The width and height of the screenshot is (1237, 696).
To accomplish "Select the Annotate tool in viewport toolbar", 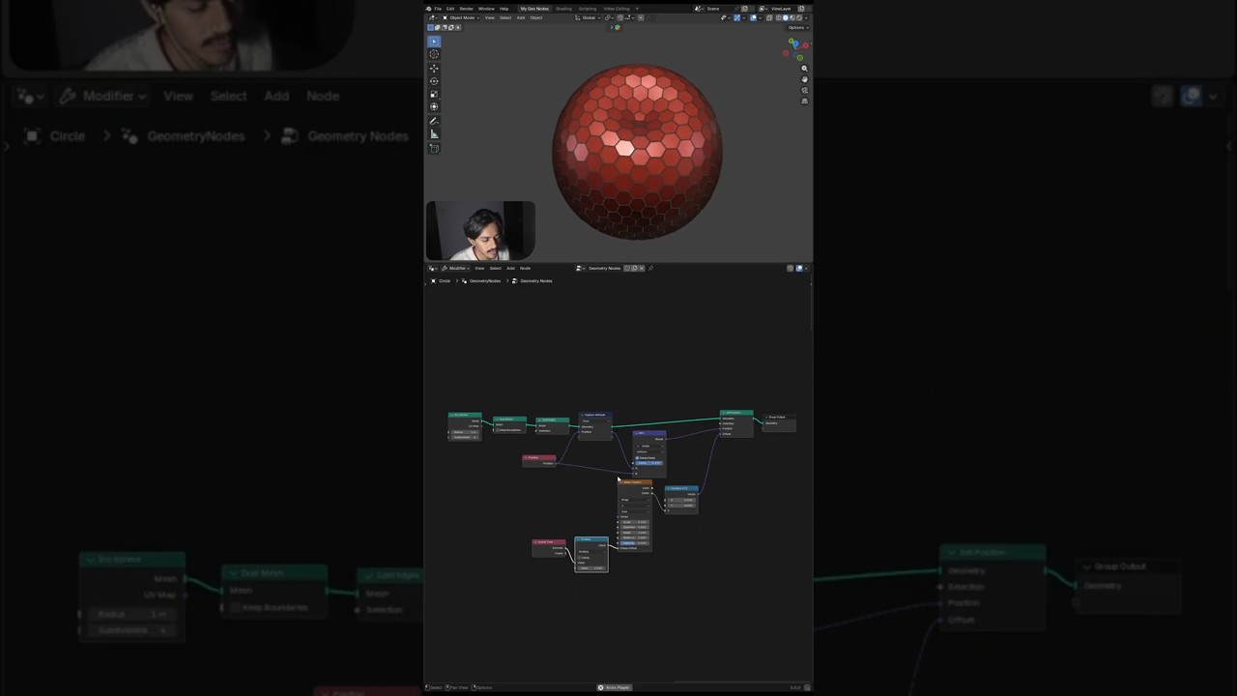I will click(x=434, y=121).
